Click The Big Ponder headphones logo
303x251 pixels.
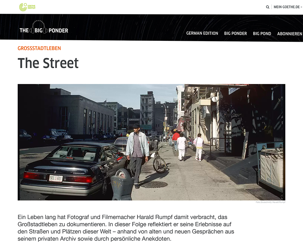pyautogui.click(x=44, y=28)
